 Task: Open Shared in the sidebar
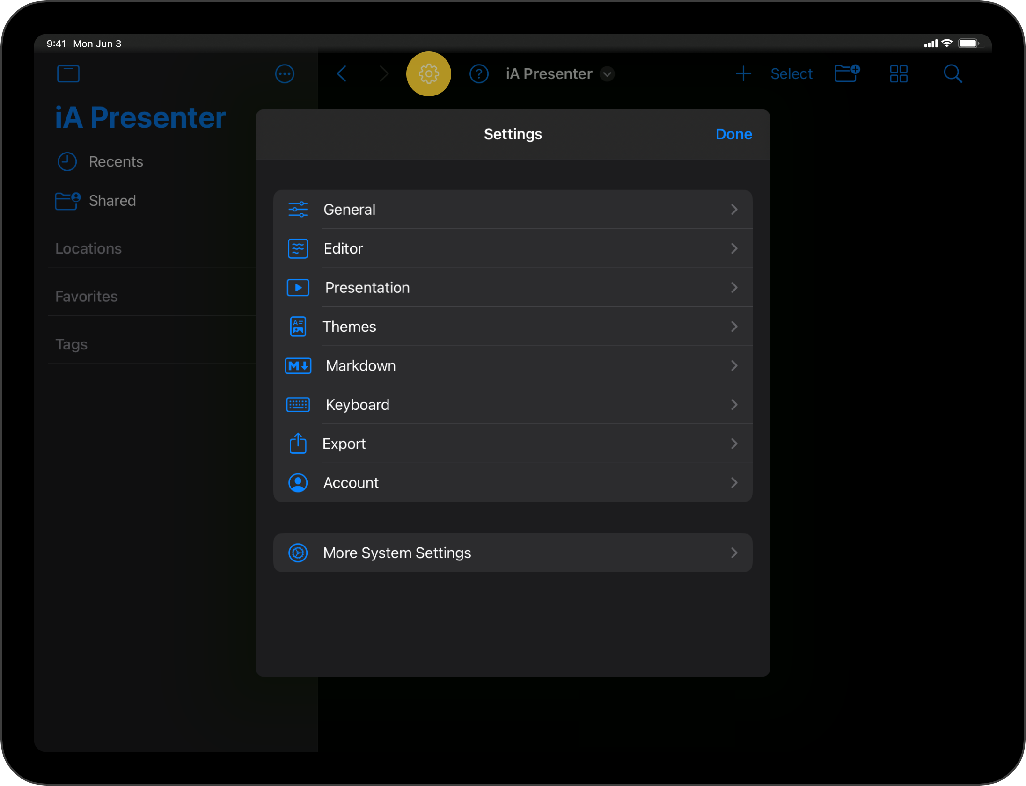tap(95, 201)
